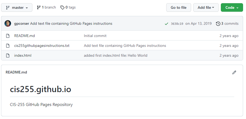Click the README.md header in preview panel

tap(16, 72)
